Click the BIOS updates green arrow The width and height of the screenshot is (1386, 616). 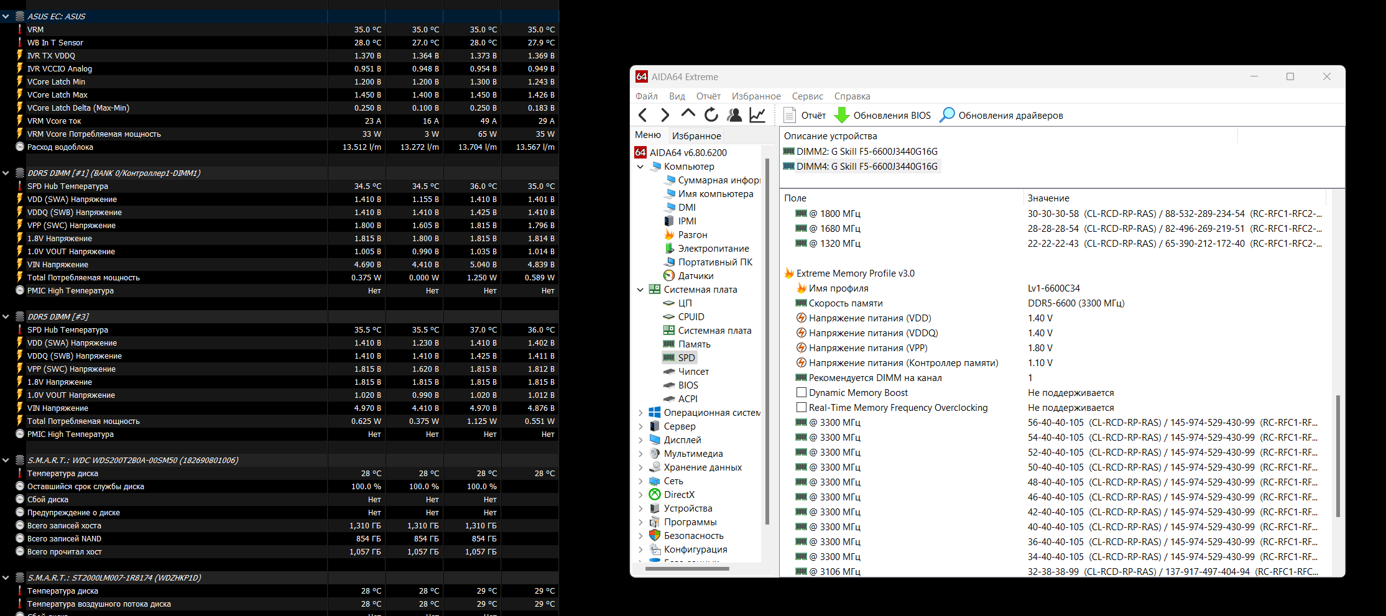[x=841, y=115]
